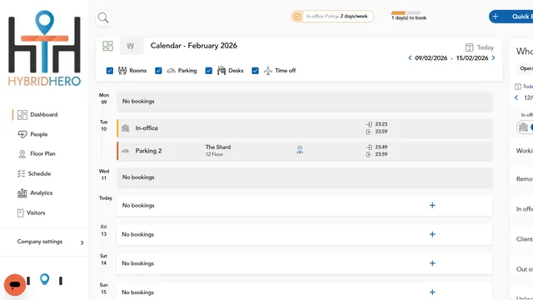Switch to the grid calendar view icon
The image size is (533, 300).
click(x=107, y=46)
